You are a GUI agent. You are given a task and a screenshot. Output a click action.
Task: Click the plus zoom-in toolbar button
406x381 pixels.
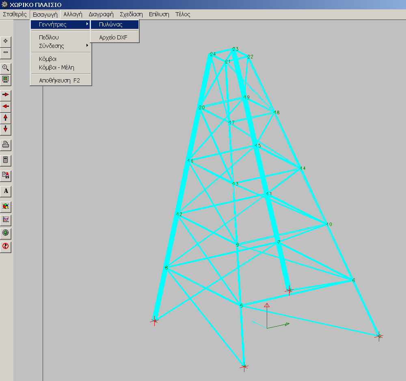pos(5,41)
